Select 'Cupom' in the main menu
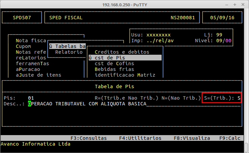249x153 pixels. (23, 46)
